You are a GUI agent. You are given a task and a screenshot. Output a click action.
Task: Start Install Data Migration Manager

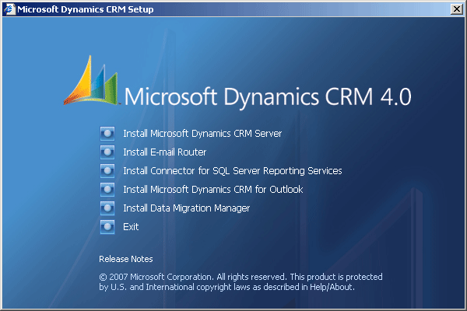click(187, 208)
